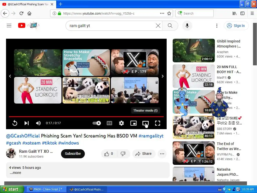Mute the video volume
257x193 pixels.
(x=38, y=123)
